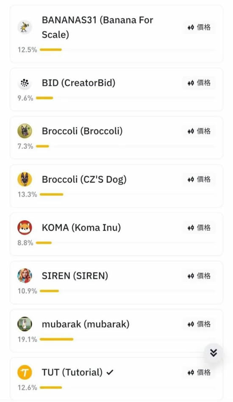Screen dimensions: 233x402
Task: Tap the Broccoli (CZ'S Dog) avatar
Action: pyautogui.click(x=25, y=179)
